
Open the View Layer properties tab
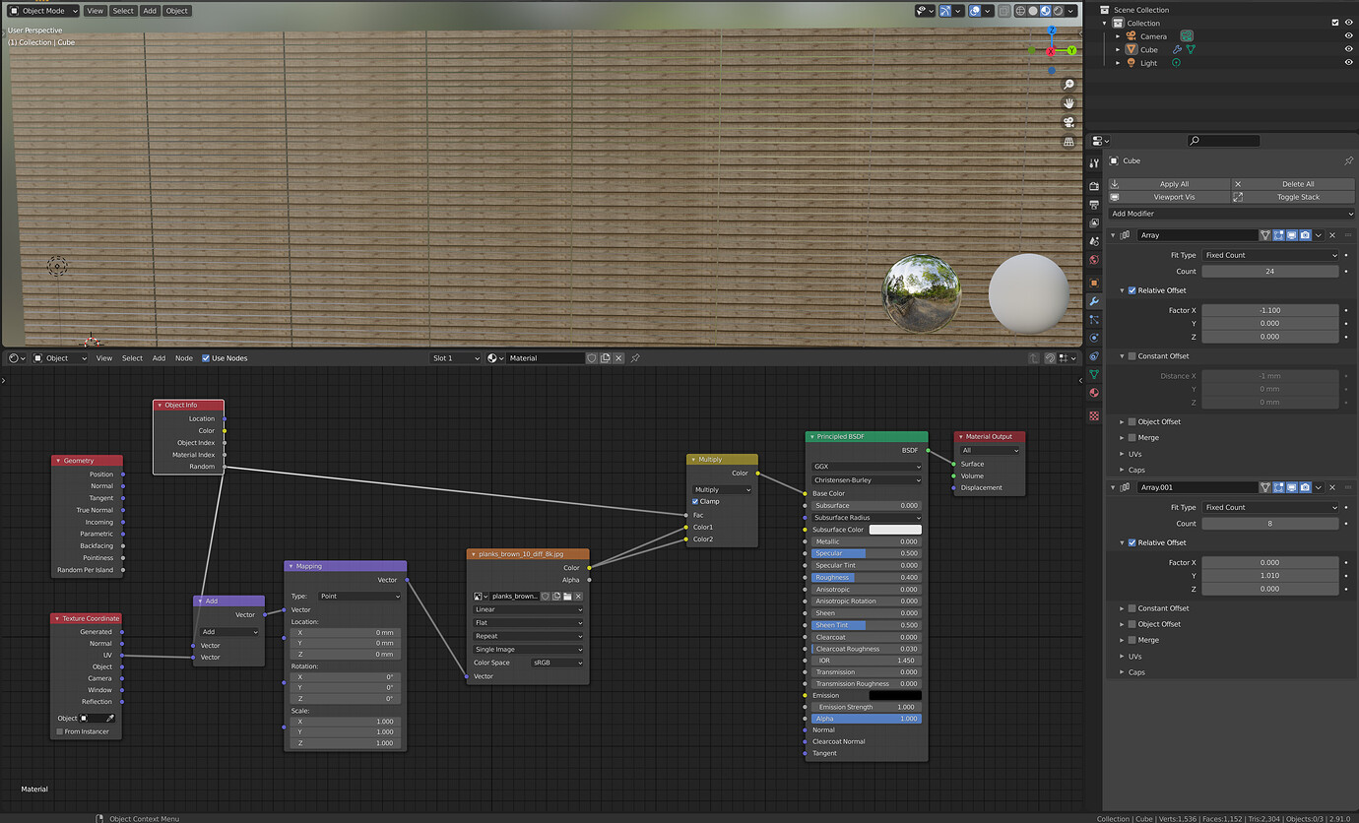click(1094, 223)
